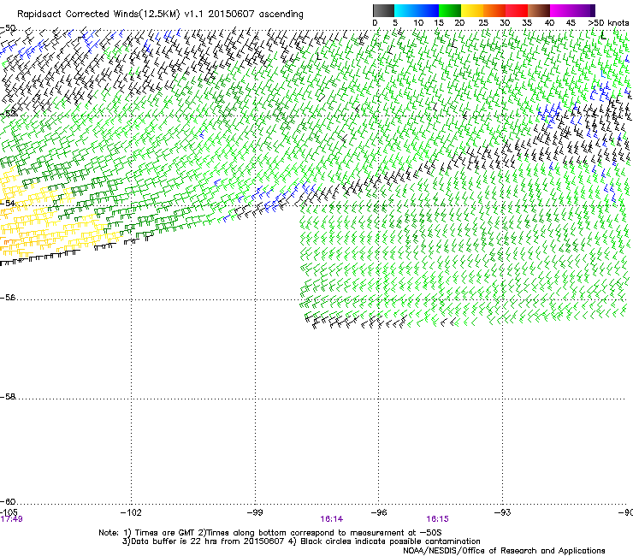Click the NOAA/NESDIS credit text
Screen dimensions: 633x556
click(504, 551)
